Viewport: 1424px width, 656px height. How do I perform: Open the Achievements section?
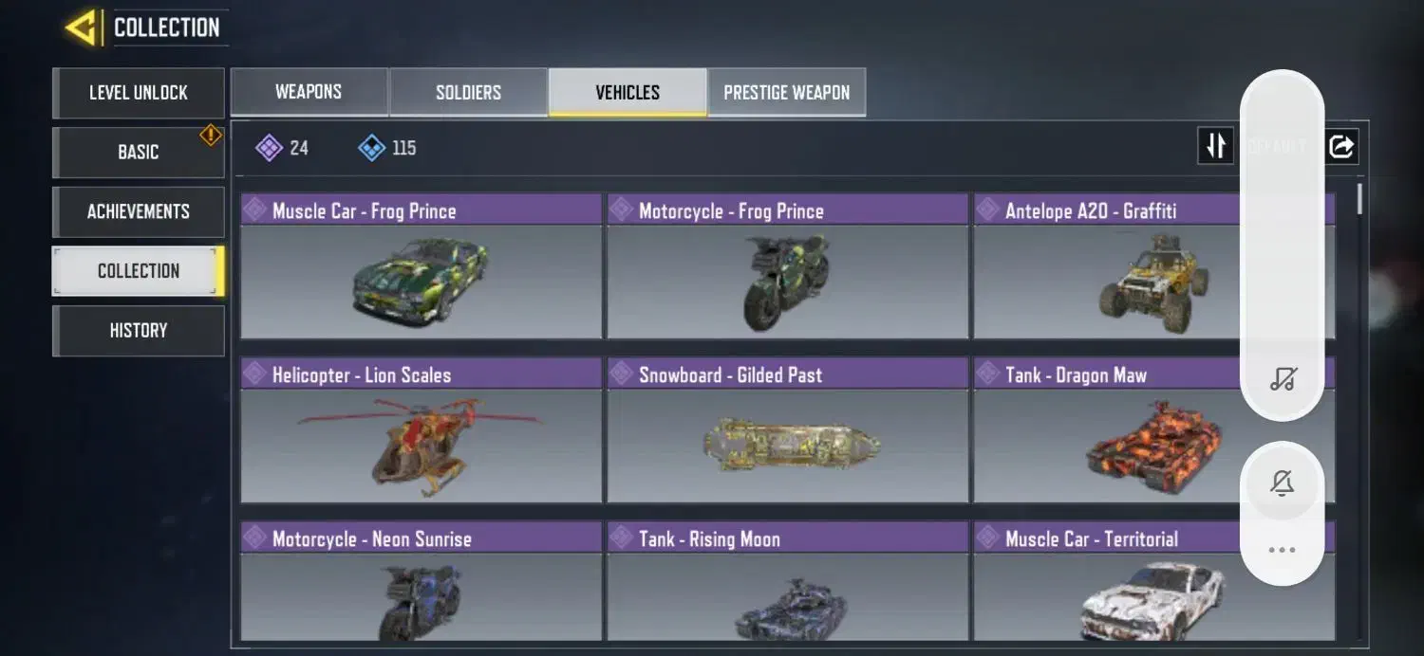tap(139, 211)
